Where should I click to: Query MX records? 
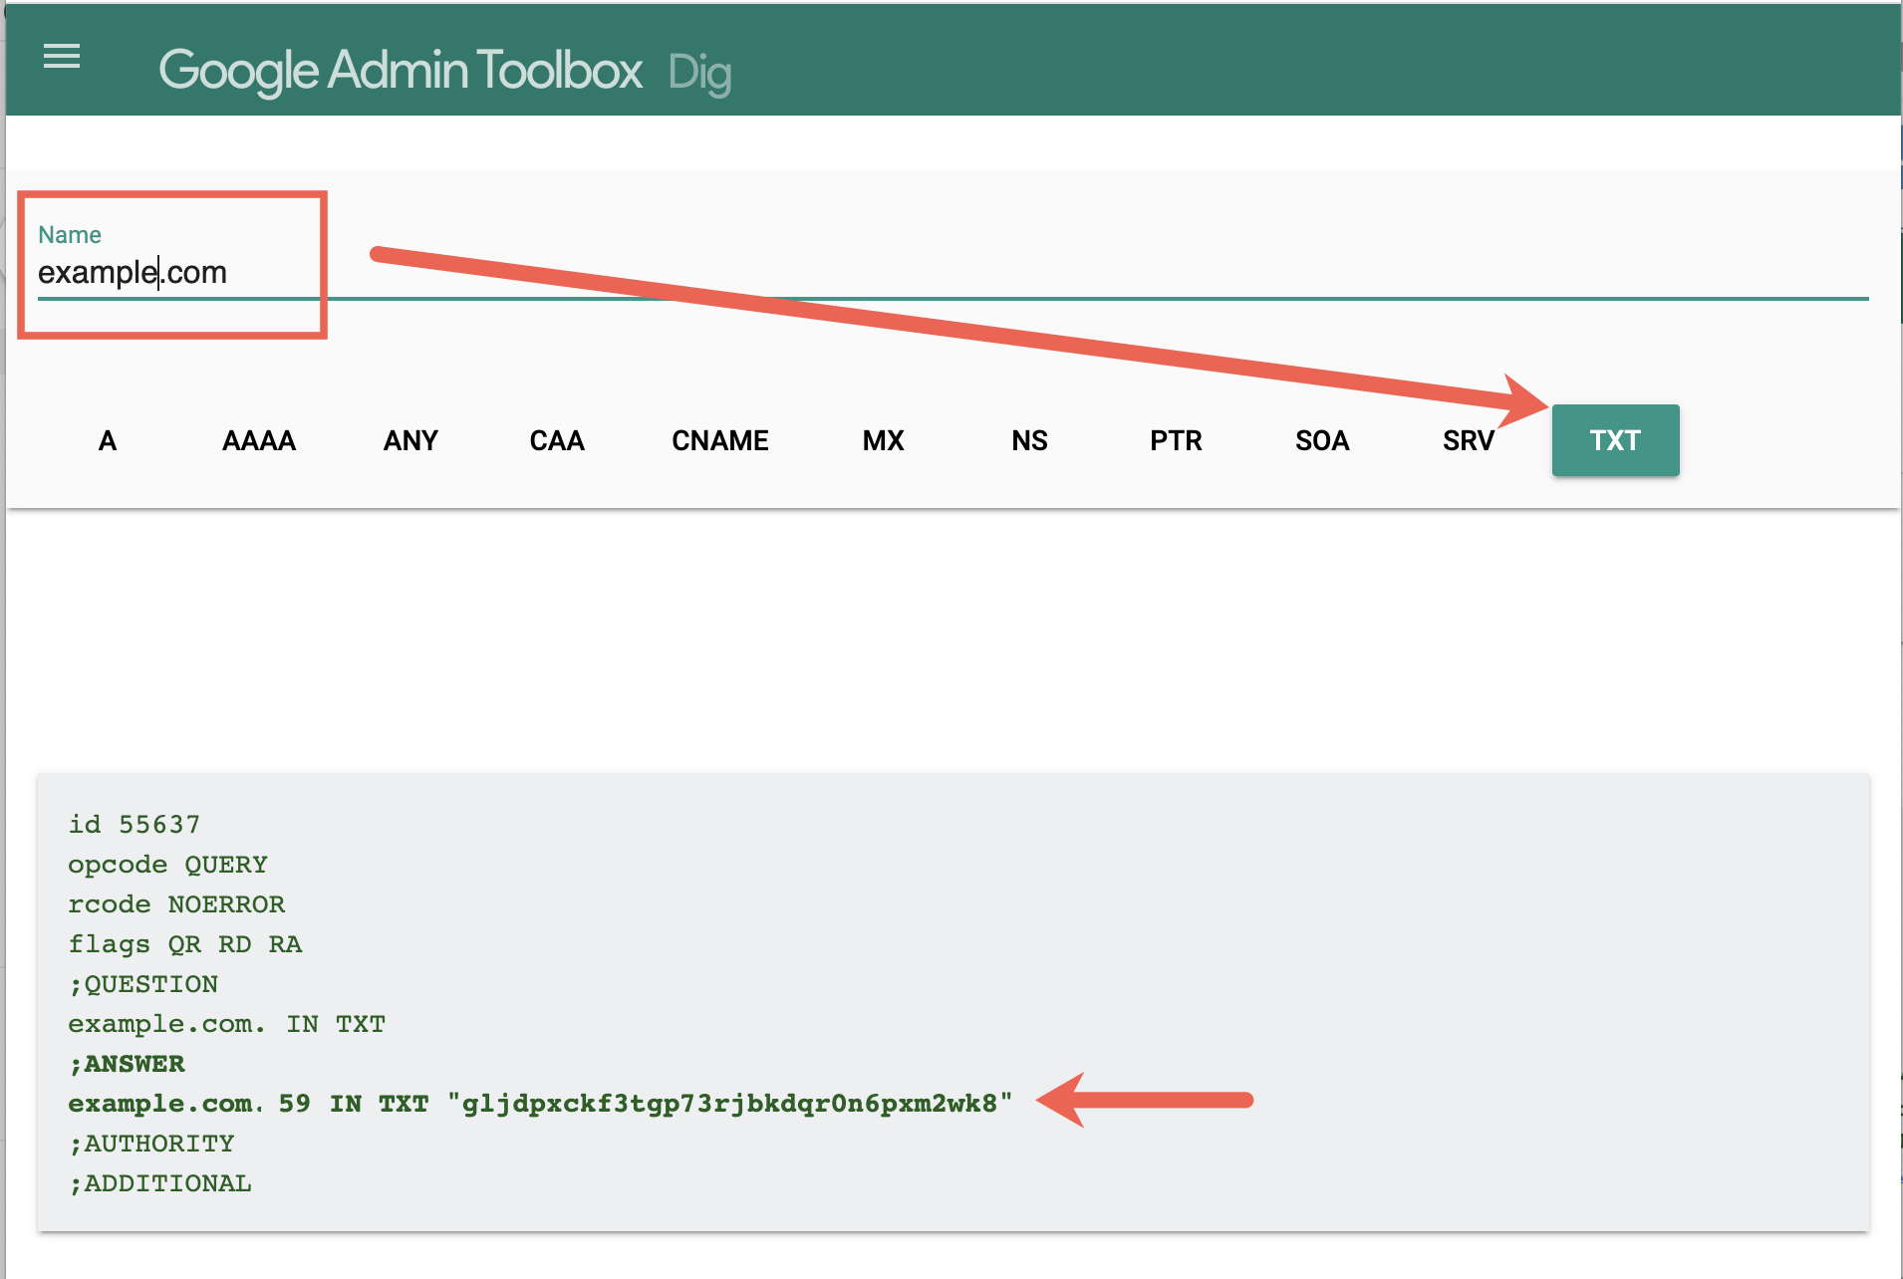(x=883, y=440)
